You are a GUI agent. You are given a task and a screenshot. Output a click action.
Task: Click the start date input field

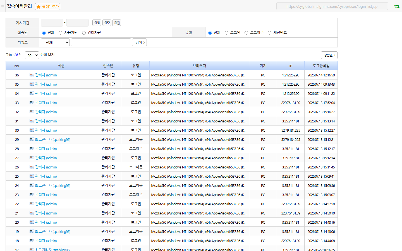point(52,23)
